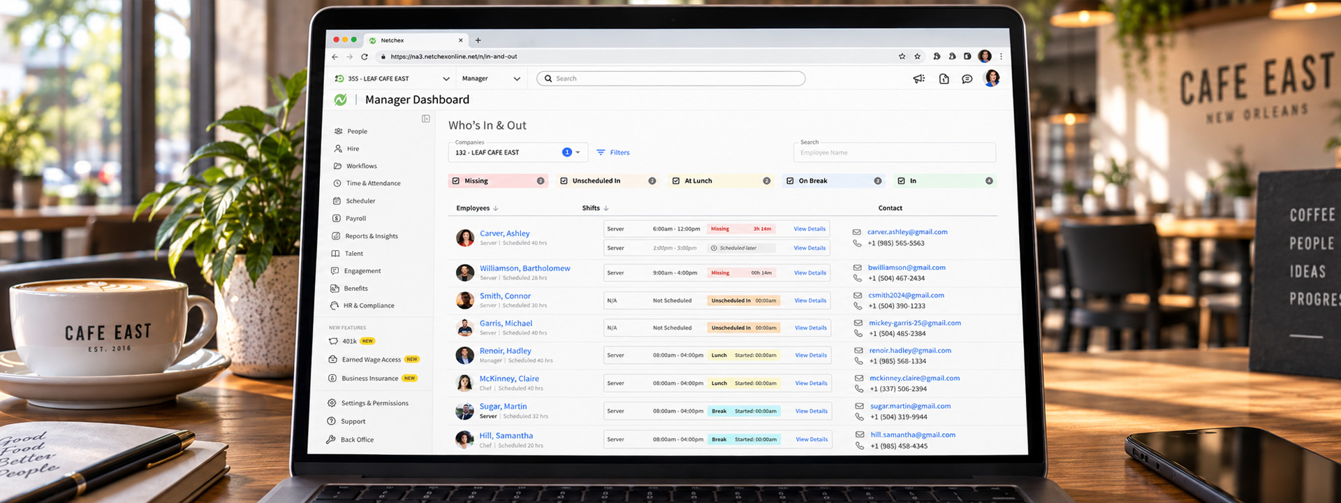Open the browser menu with three dots
This screenshot has height=503, width=1341.
[1001, 57]
